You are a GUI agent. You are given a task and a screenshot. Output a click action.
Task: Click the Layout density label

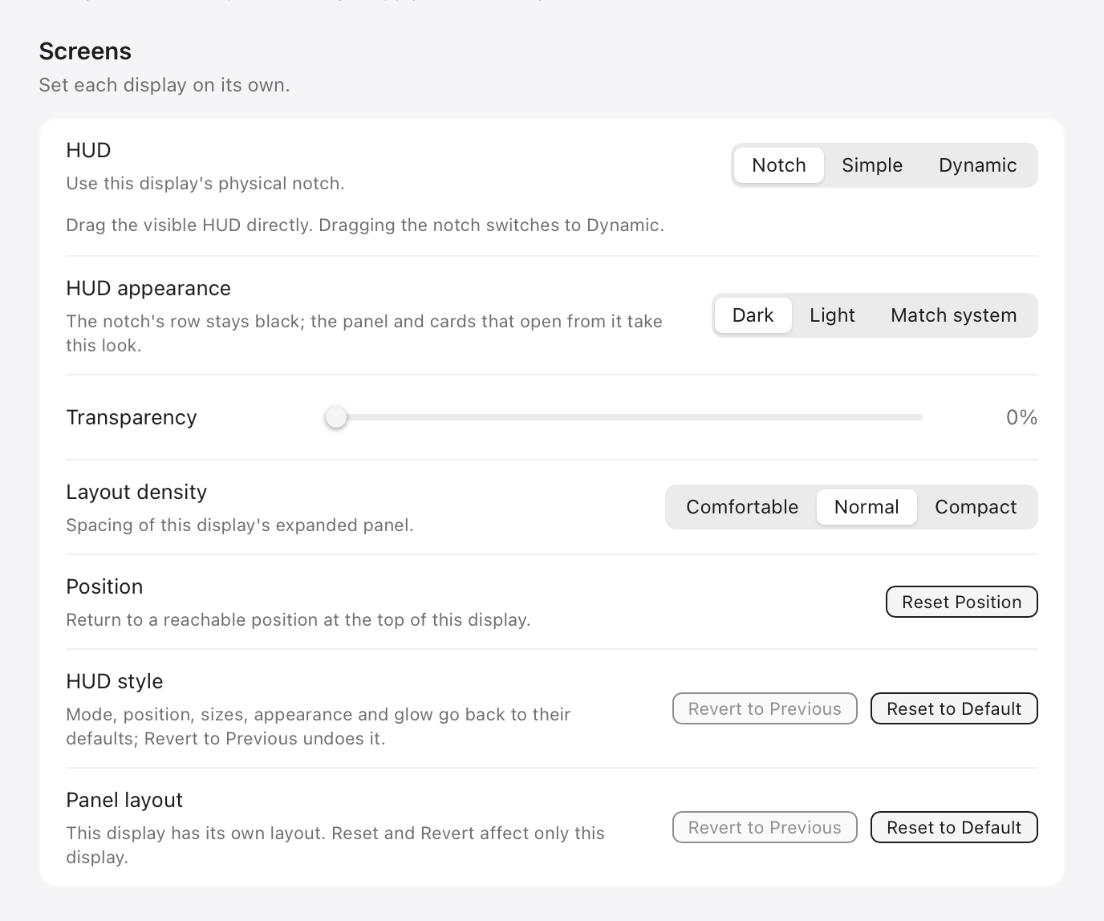click(x=136, y=492)
